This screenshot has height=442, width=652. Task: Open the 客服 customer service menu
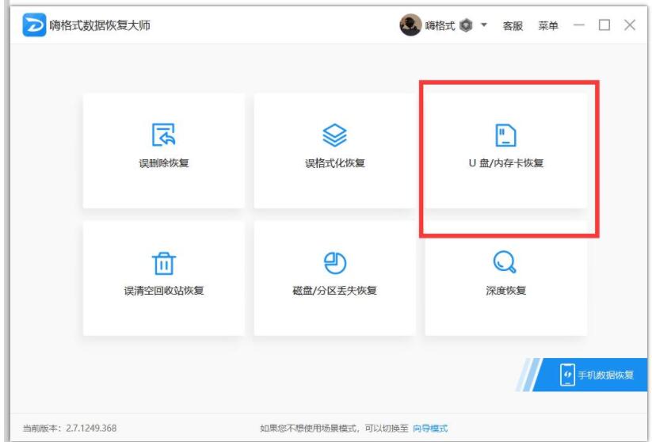tap(513, 26)
